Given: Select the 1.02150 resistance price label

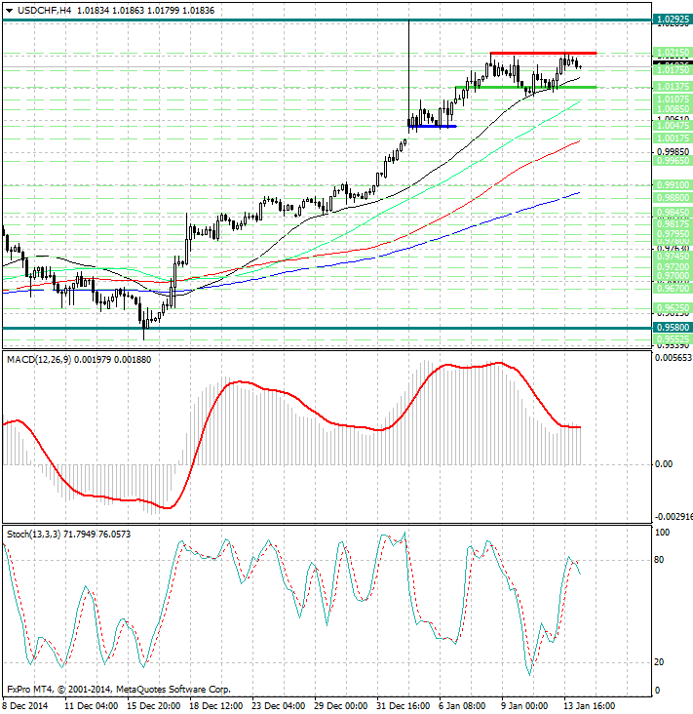Looking at the screenshot, I should [673, 53].
